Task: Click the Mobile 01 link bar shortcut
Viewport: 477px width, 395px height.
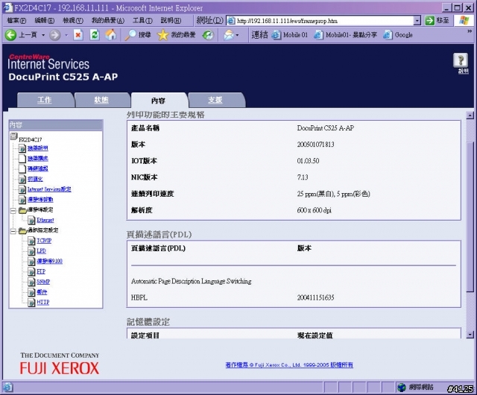Action: (289, 35)
